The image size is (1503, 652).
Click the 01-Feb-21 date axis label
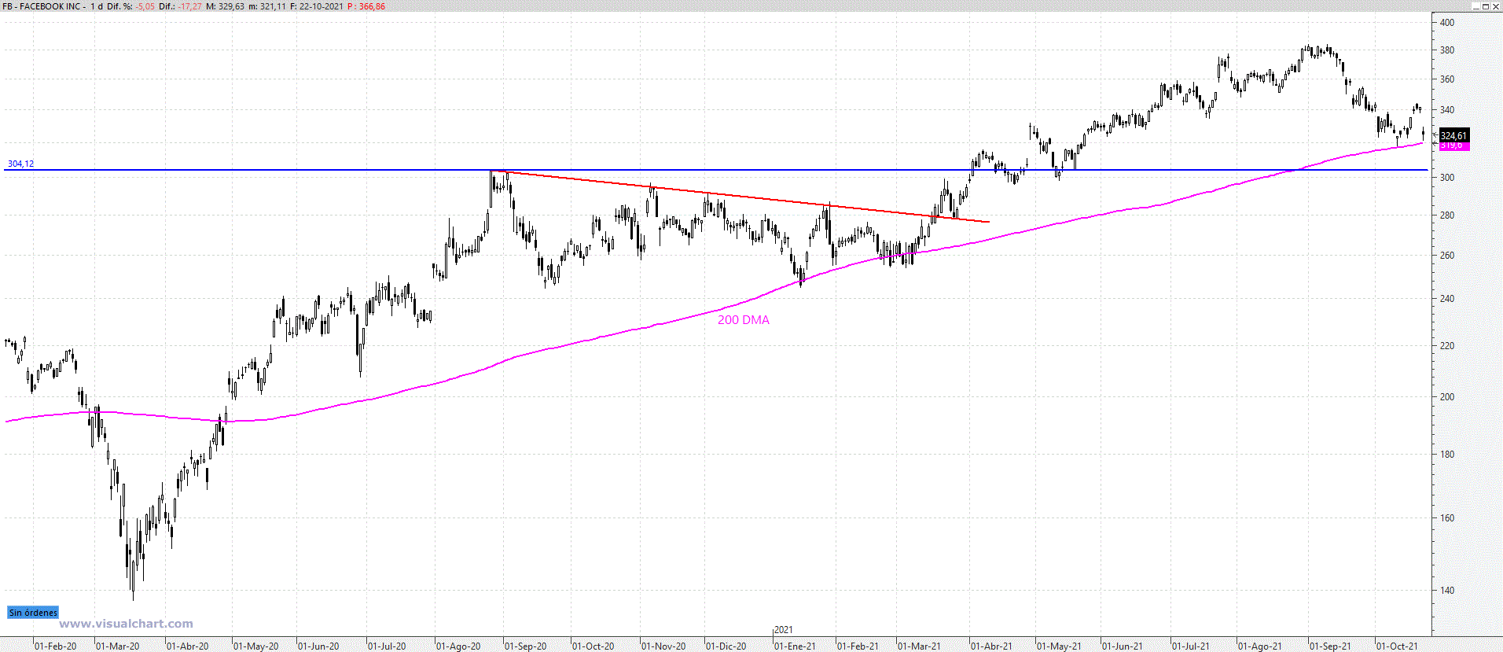pos(858,646)
